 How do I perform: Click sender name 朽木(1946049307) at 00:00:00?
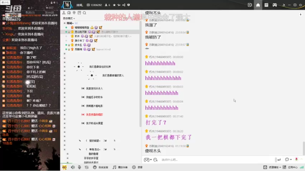tap(161, 57)
